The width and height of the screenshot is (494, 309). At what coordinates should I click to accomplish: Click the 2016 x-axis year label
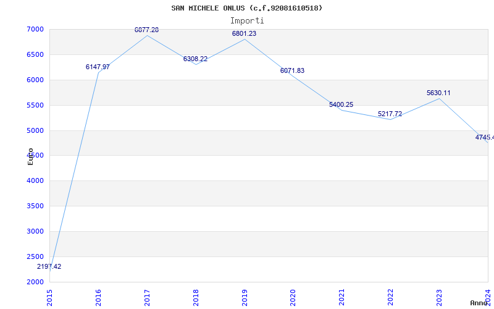98,298
